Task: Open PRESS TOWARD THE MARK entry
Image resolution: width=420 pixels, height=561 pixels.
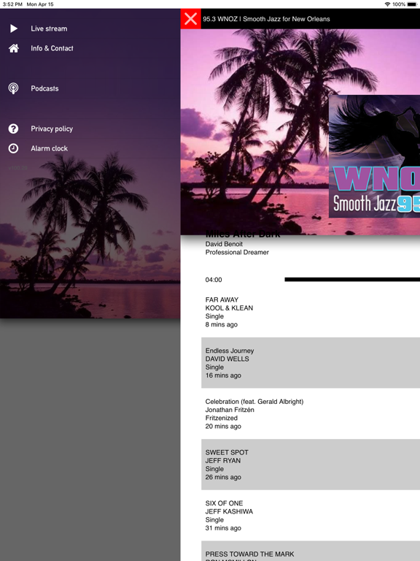Action: point(311,551)
